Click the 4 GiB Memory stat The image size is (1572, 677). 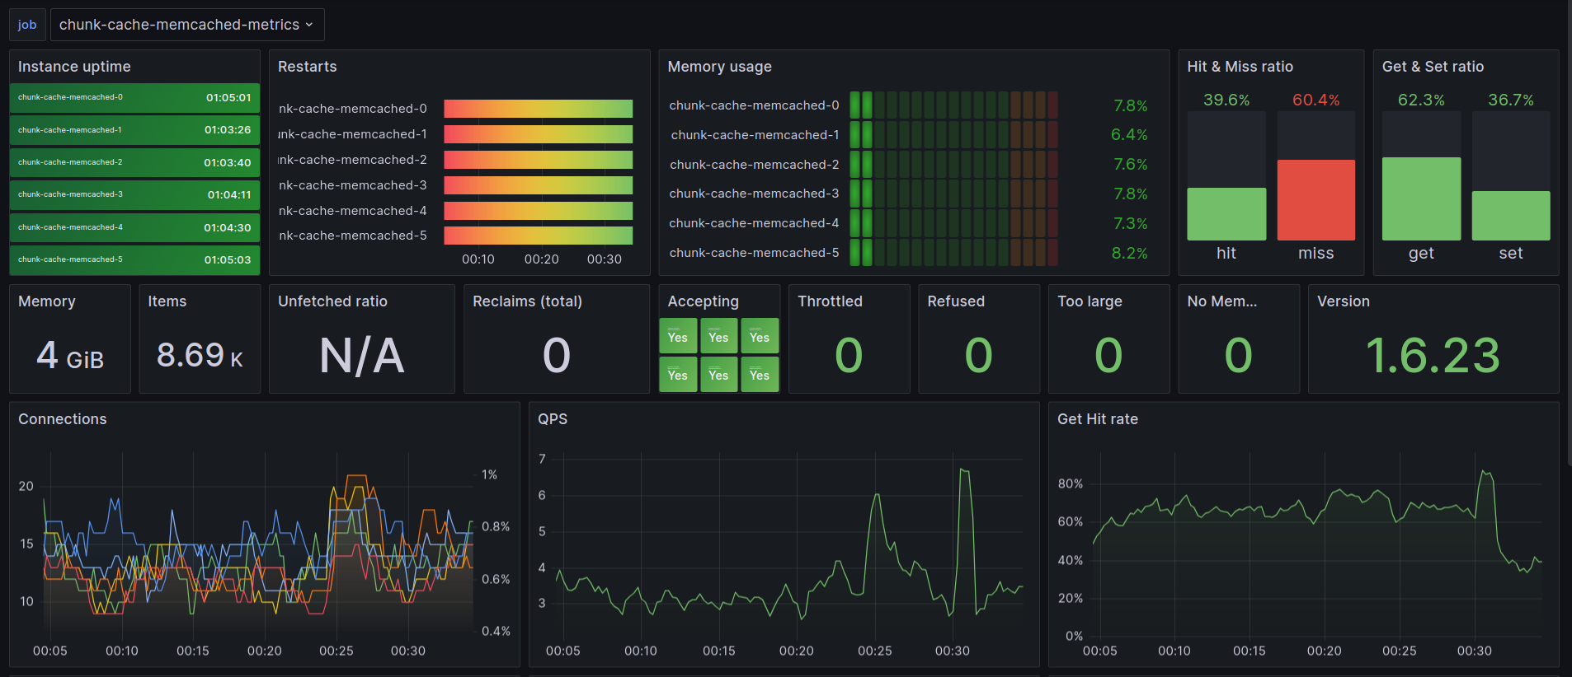click(x=70, y=356)
